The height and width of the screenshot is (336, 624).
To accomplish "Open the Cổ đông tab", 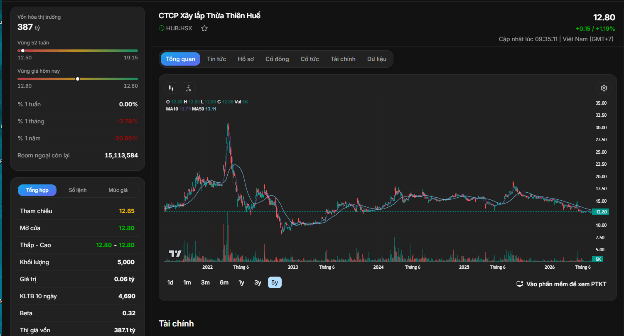I will click(x=277, y=59).
